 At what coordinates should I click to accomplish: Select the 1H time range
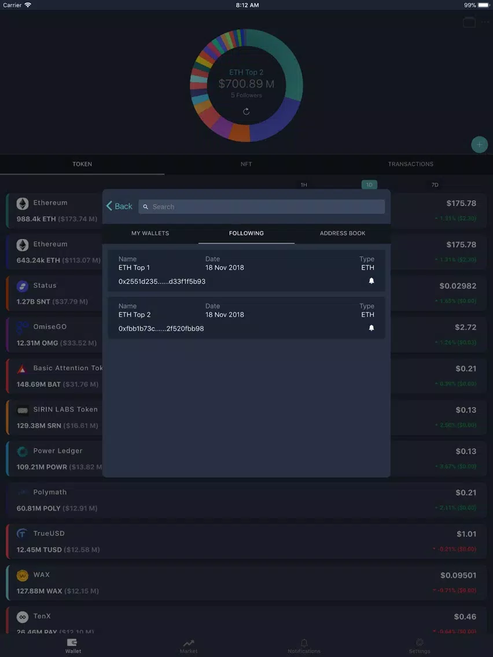(304, 185)
